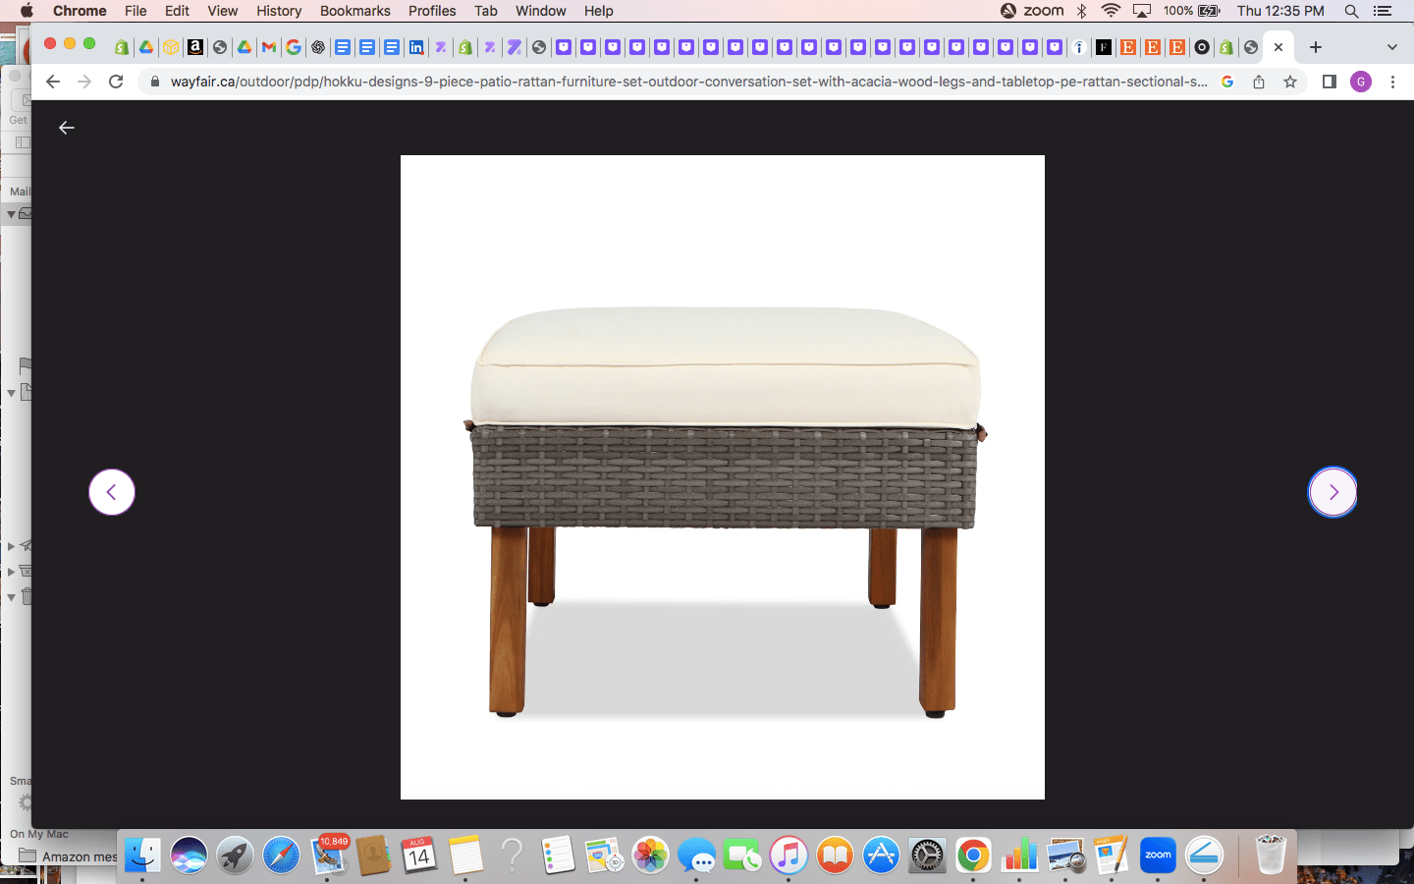Screen dimensions: 1414x884
Task: Open the History menu
Action: (x=279, y=11)
